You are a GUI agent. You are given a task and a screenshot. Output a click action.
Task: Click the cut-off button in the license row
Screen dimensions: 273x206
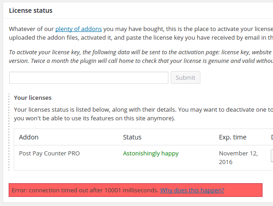click(x=272, y=155)
